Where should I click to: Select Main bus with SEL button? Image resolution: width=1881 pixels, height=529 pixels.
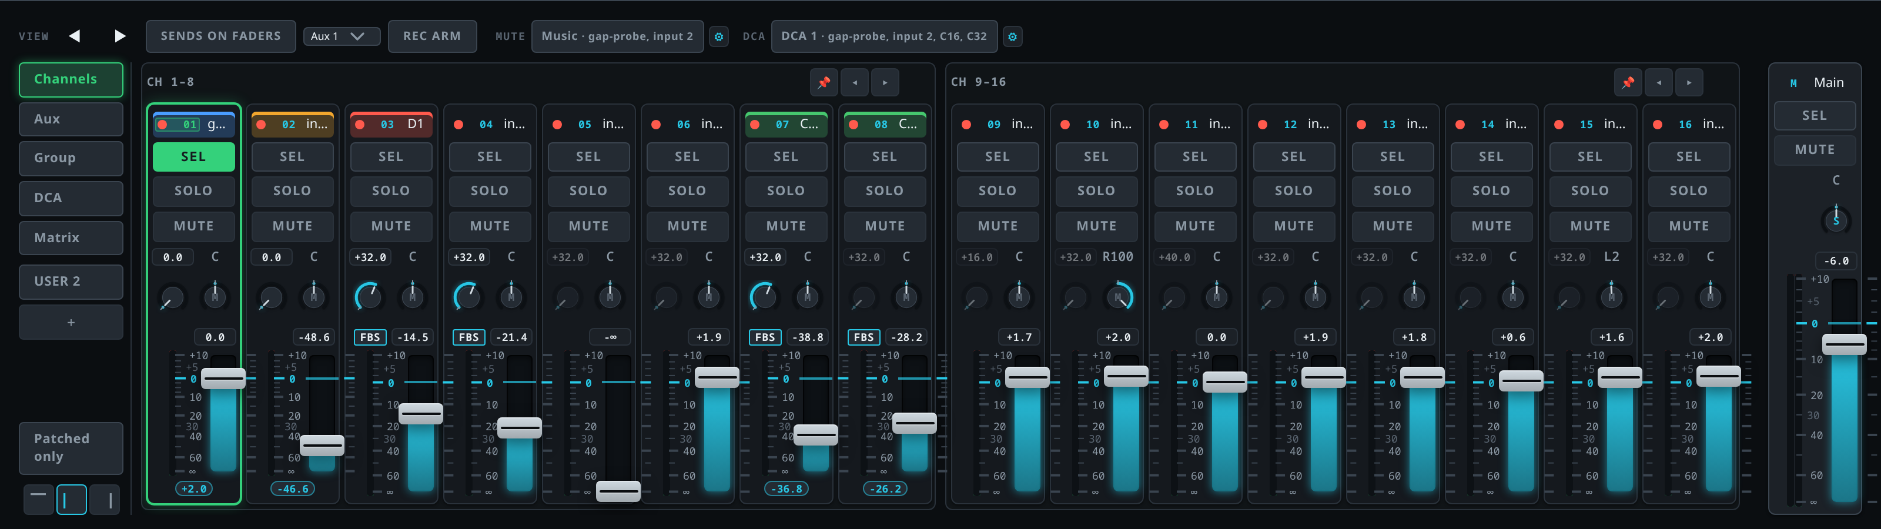tap(1815, 115)
